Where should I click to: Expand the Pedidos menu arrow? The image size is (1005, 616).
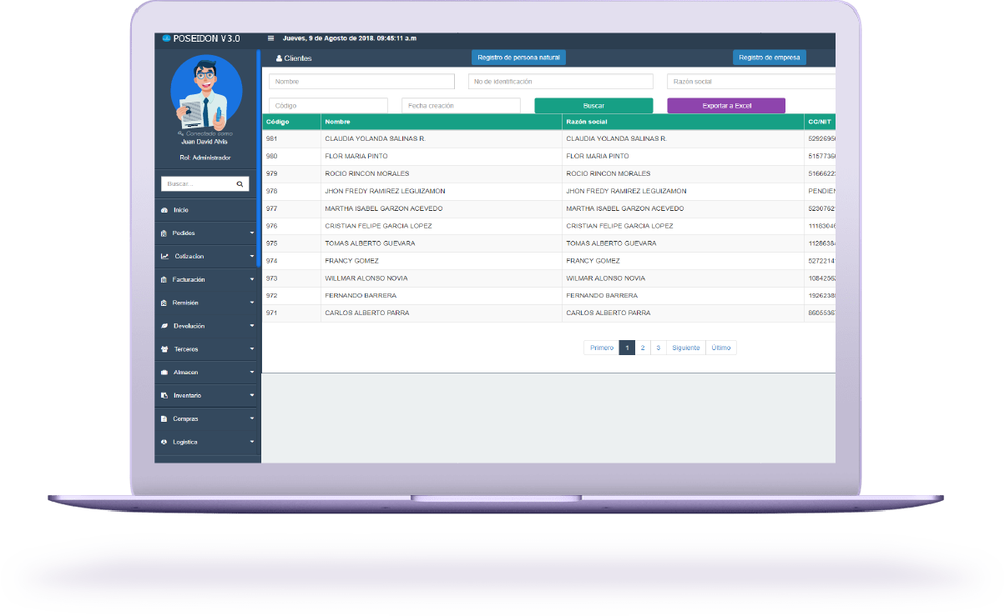pyautogui.click(x=251, y=233)
